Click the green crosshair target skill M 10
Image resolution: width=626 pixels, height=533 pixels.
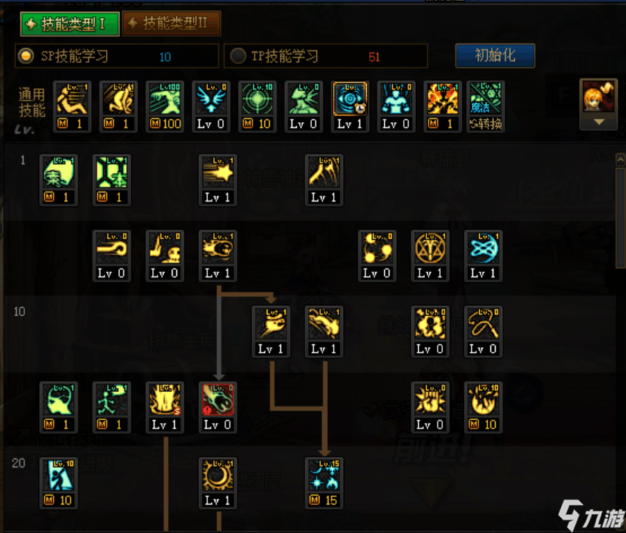(257, 106)
